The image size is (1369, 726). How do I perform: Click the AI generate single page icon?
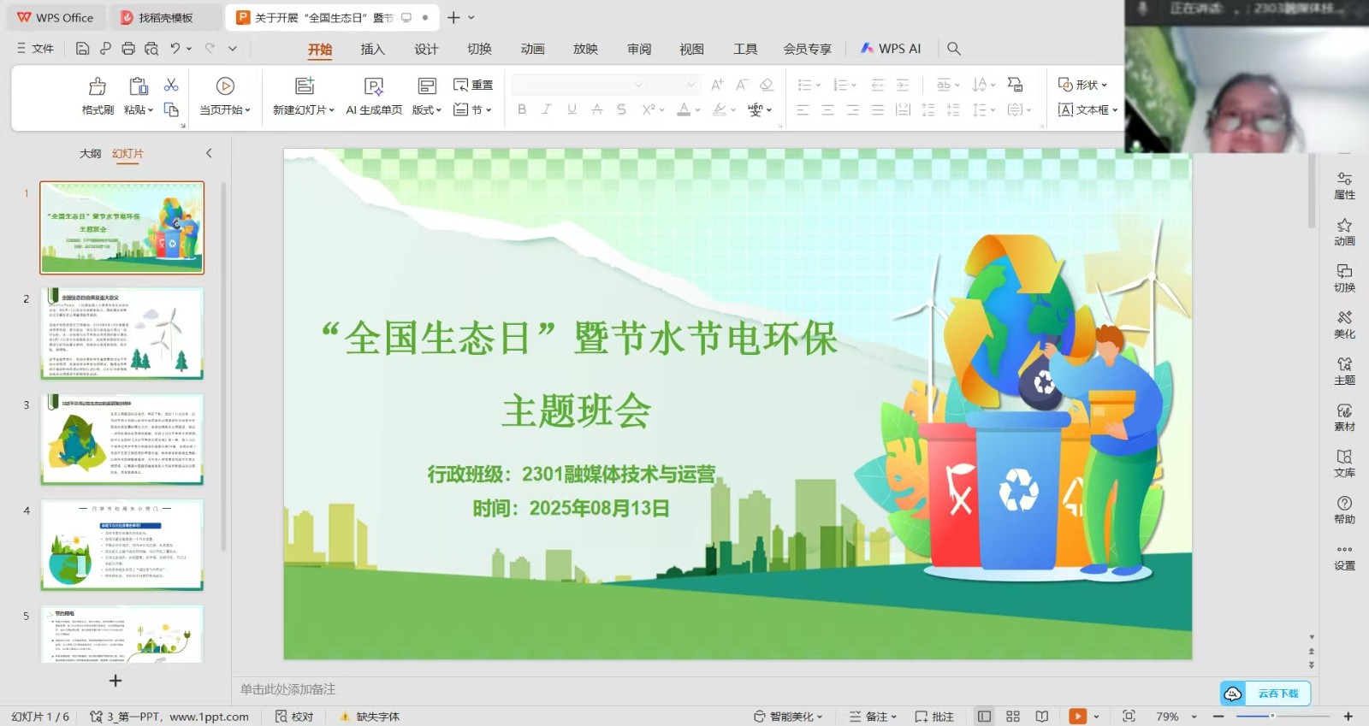374,86
